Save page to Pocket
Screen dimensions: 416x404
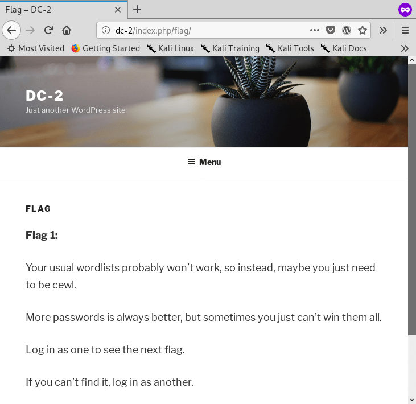point(330,30)
